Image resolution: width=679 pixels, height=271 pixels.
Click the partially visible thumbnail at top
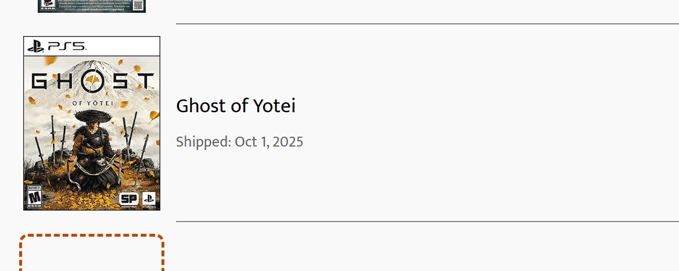[91, 6]
